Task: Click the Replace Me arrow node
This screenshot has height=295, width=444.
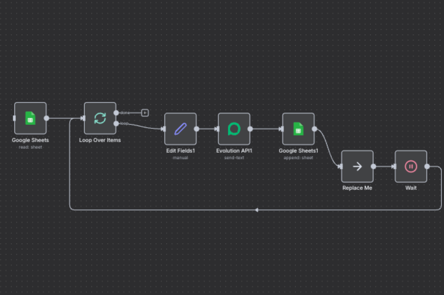Action: click(357, 166)
